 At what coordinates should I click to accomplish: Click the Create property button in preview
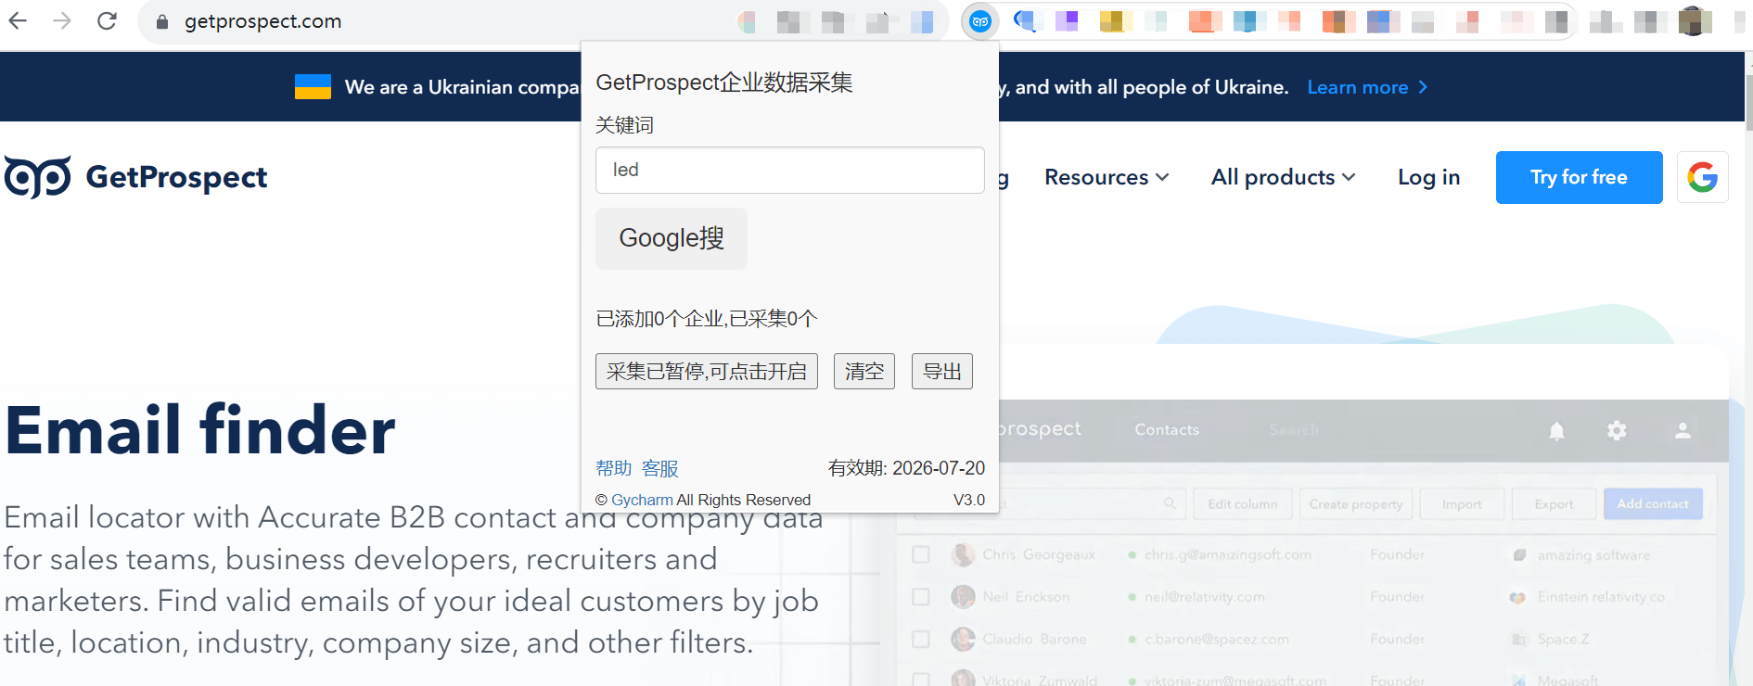[1355, 503]
